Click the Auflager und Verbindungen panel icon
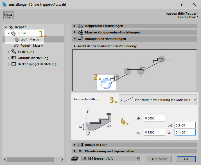Screen dimensions: 201x165 80,39
